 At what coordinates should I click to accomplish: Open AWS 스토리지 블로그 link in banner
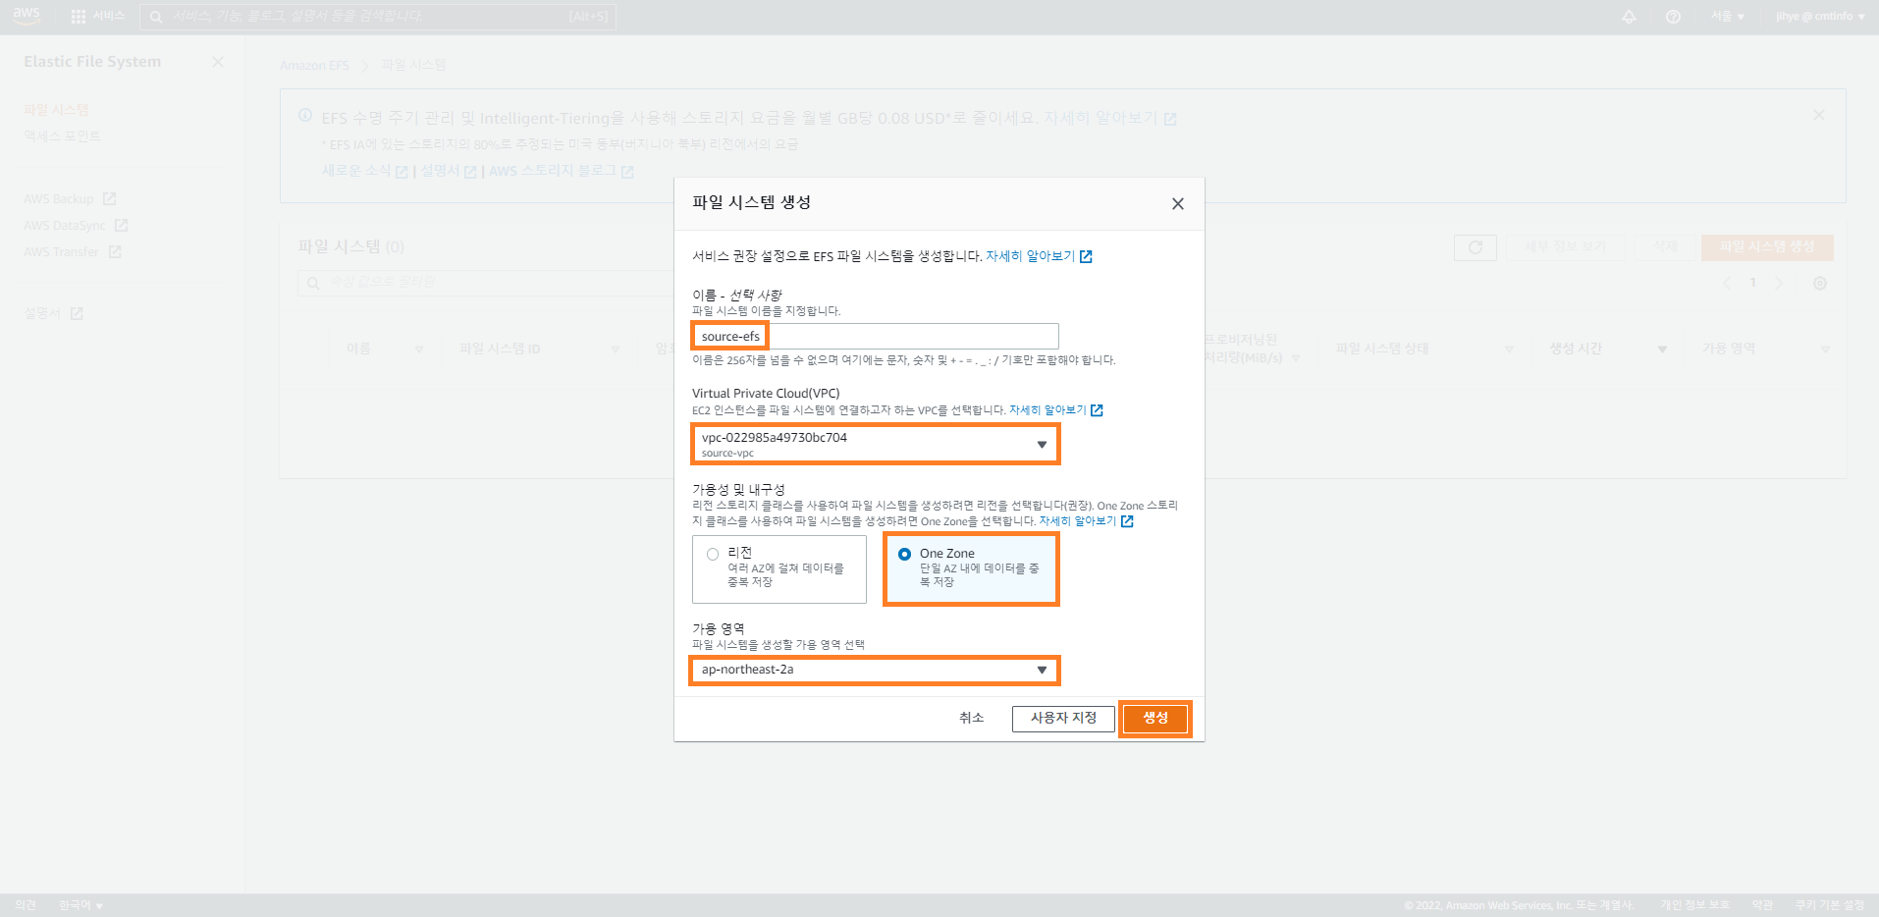click(x=553, y=171)
